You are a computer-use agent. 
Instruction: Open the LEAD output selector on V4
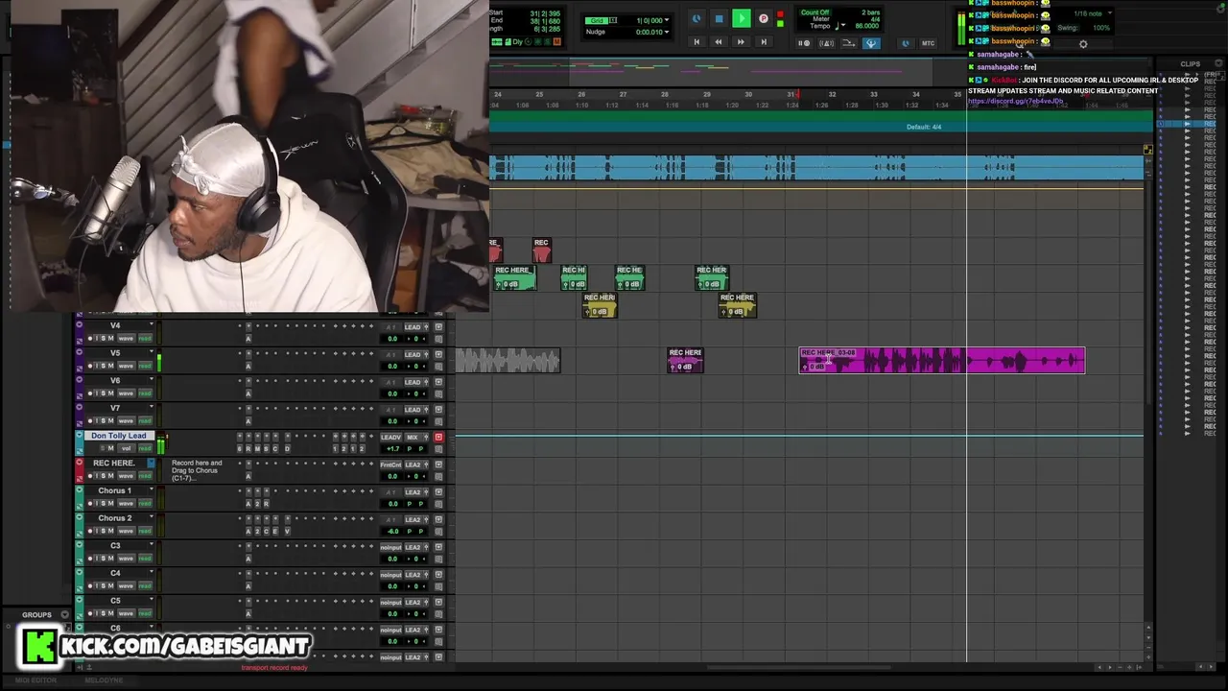point(413,327)
